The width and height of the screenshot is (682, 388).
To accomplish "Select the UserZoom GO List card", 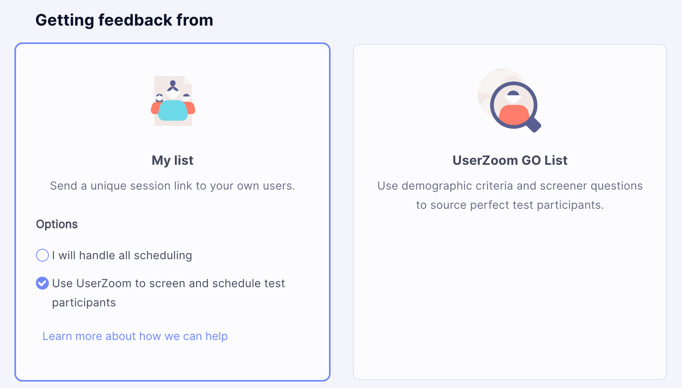I will click(x=509, y=280).
